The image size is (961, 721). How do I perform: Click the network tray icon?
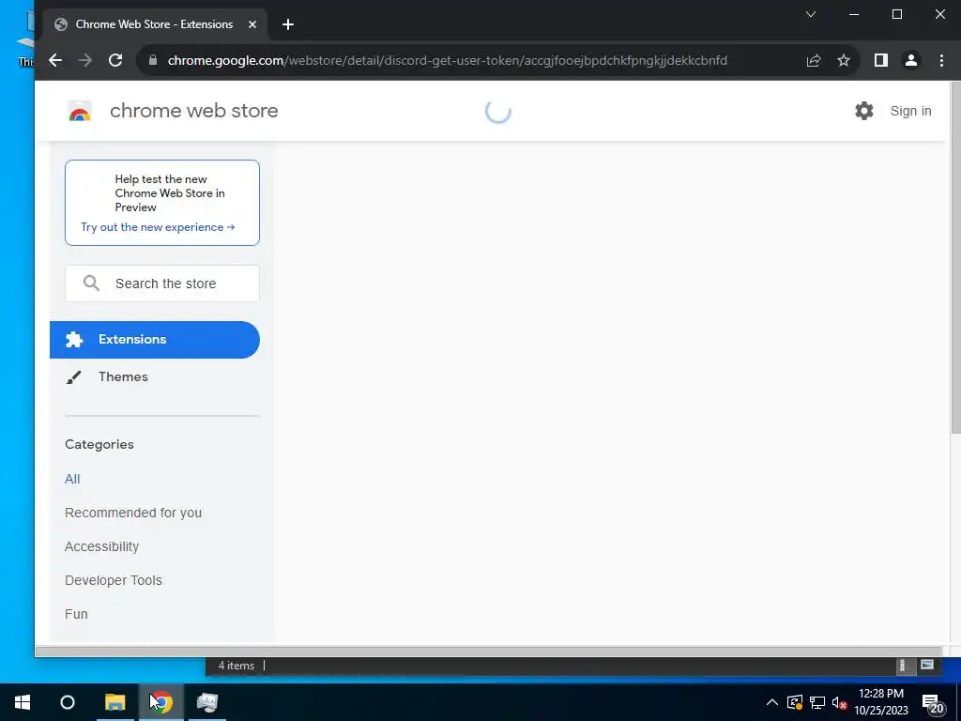click(x=817, y=702)
